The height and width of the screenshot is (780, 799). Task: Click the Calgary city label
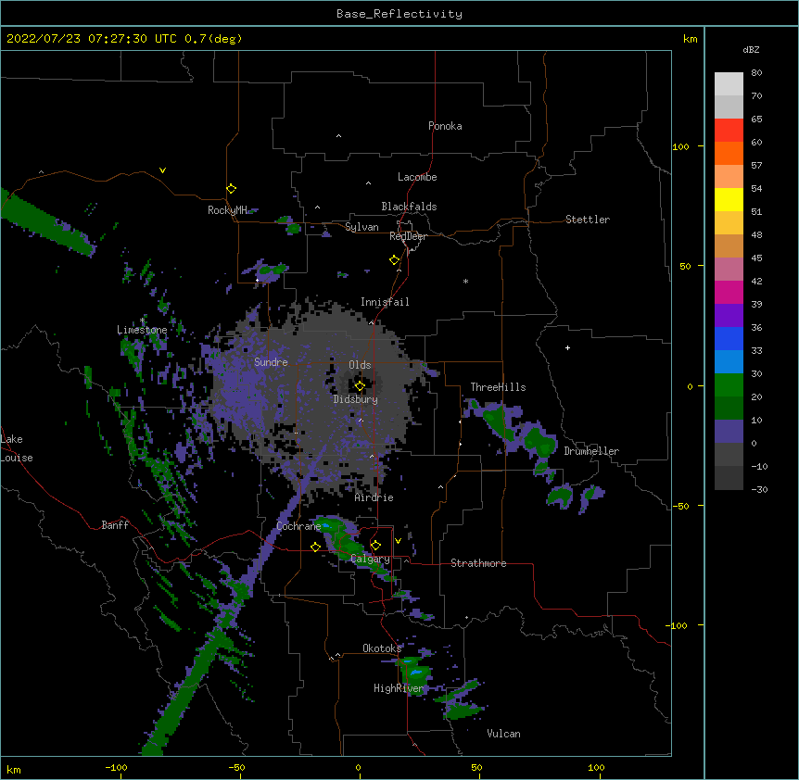(x=371, y=559)
